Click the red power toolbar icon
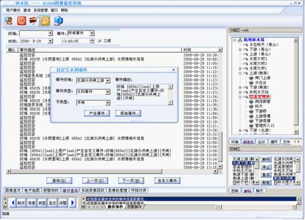Viewport: 305px width, 220px height. pyautogui.click(x=21, y=21)
